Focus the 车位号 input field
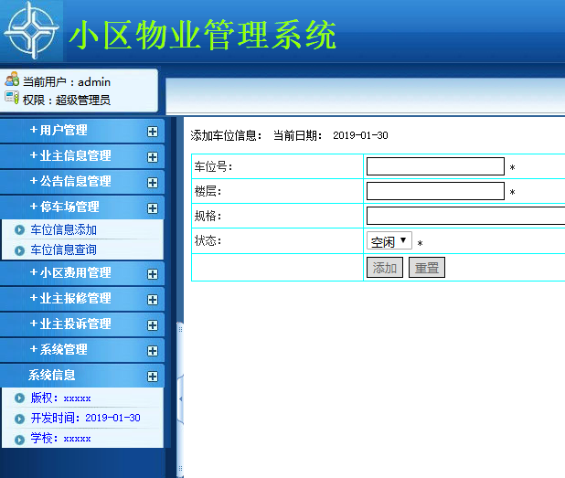Screen dimensions: 565x478 [x=435, y=166]
